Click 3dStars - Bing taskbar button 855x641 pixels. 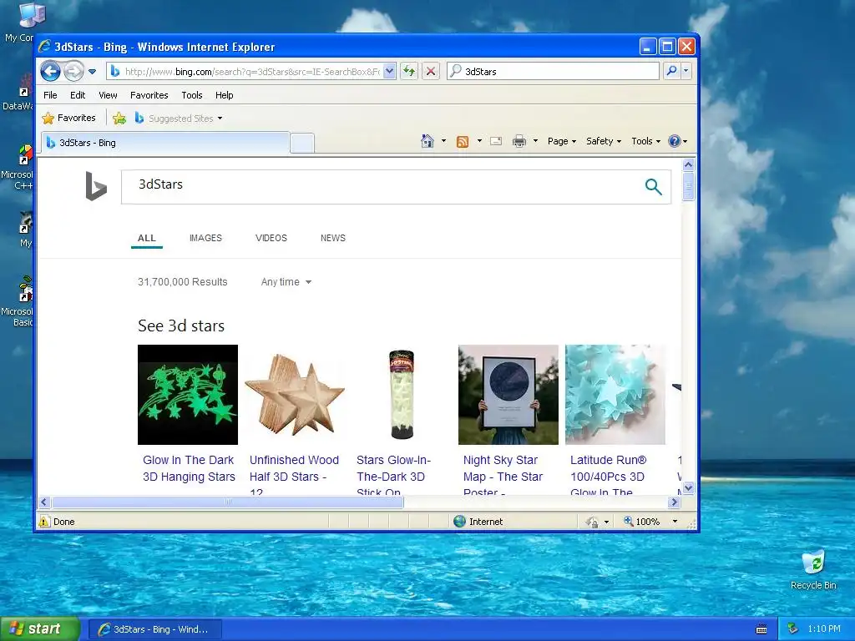[x=154, y=629]
